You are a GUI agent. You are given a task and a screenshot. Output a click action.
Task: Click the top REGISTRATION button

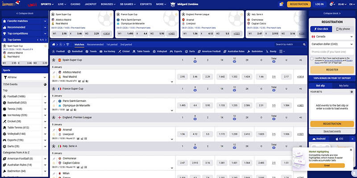299,4
